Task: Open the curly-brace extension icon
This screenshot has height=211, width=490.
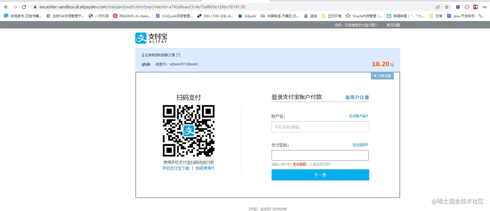Action: 485,7
